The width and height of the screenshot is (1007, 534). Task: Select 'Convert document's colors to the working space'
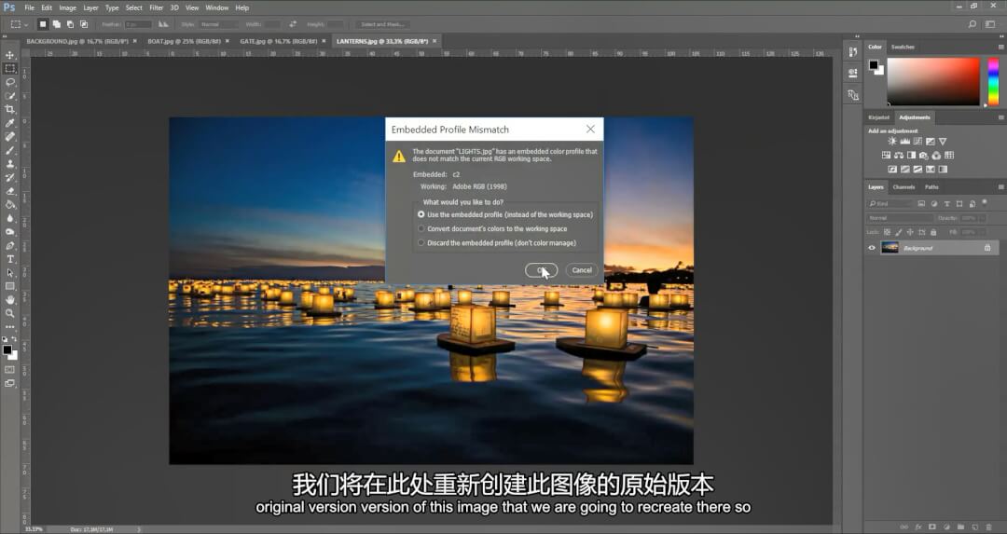[x=421, y=228]
